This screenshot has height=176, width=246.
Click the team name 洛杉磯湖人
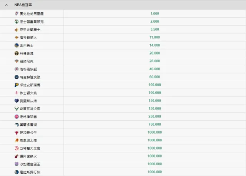[x=28, y=38]
